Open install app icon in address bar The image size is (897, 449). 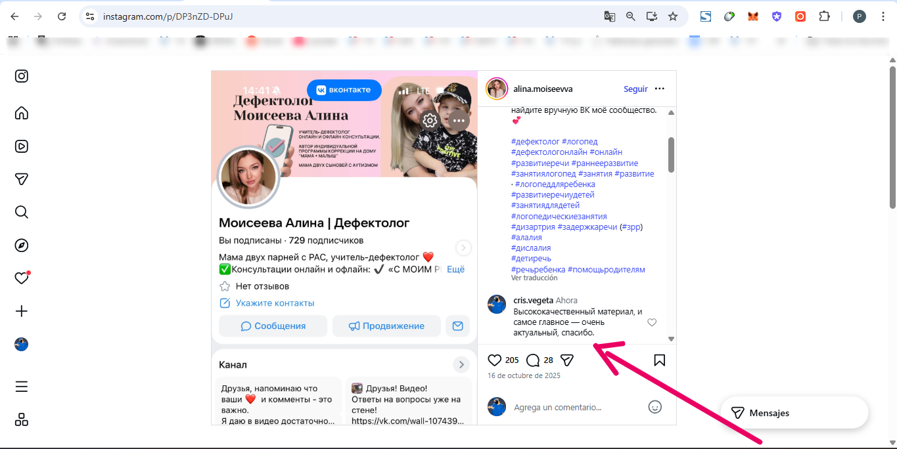(x=652, y=16)
